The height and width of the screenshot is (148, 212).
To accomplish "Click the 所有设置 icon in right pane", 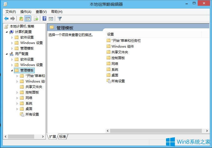I will pyautogui.click(x=108, y=81).
